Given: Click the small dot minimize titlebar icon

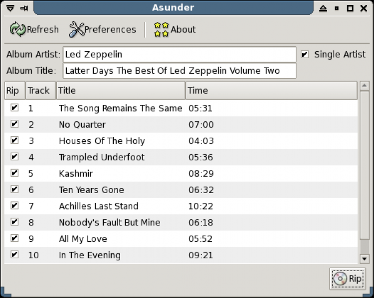Looking at the screenshot, I should click(x=337, y=8).
